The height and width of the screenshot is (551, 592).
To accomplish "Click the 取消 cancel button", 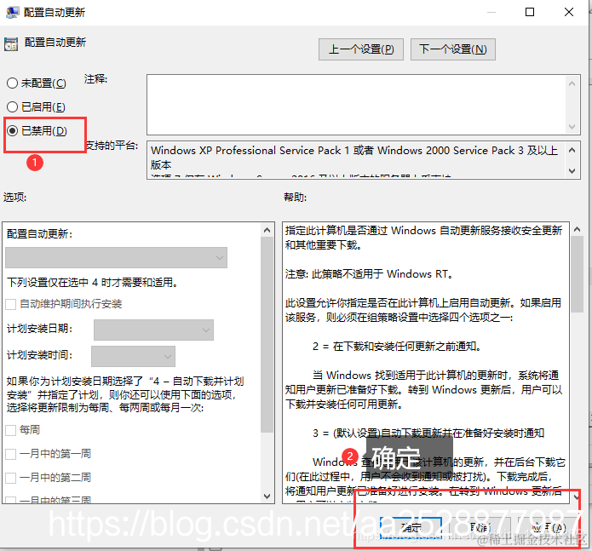I will point(480,528).
